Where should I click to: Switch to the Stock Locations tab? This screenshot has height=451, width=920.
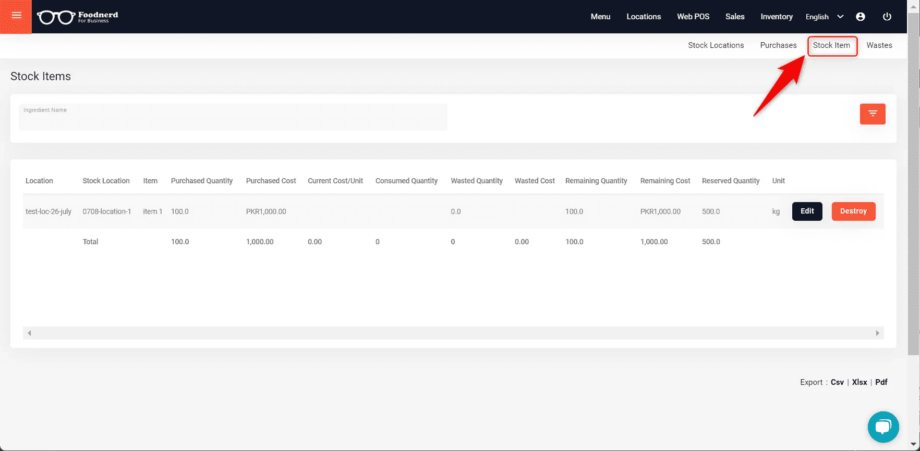click(716, 45)
